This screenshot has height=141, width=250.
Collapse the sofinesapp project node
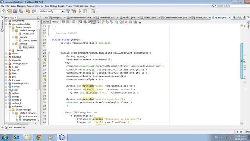click(6, 107)
